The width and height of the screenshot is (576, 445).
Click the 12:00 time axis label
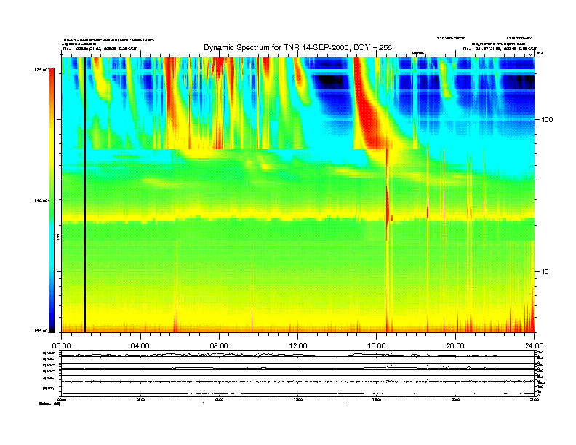tap(298, 346)
